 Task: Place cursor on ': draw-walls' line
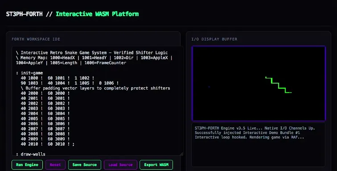coord(30,154)
